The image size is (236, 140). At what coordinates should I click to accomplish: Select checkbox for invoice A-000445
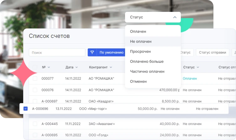pyautogui.click(x=35, y=124)
